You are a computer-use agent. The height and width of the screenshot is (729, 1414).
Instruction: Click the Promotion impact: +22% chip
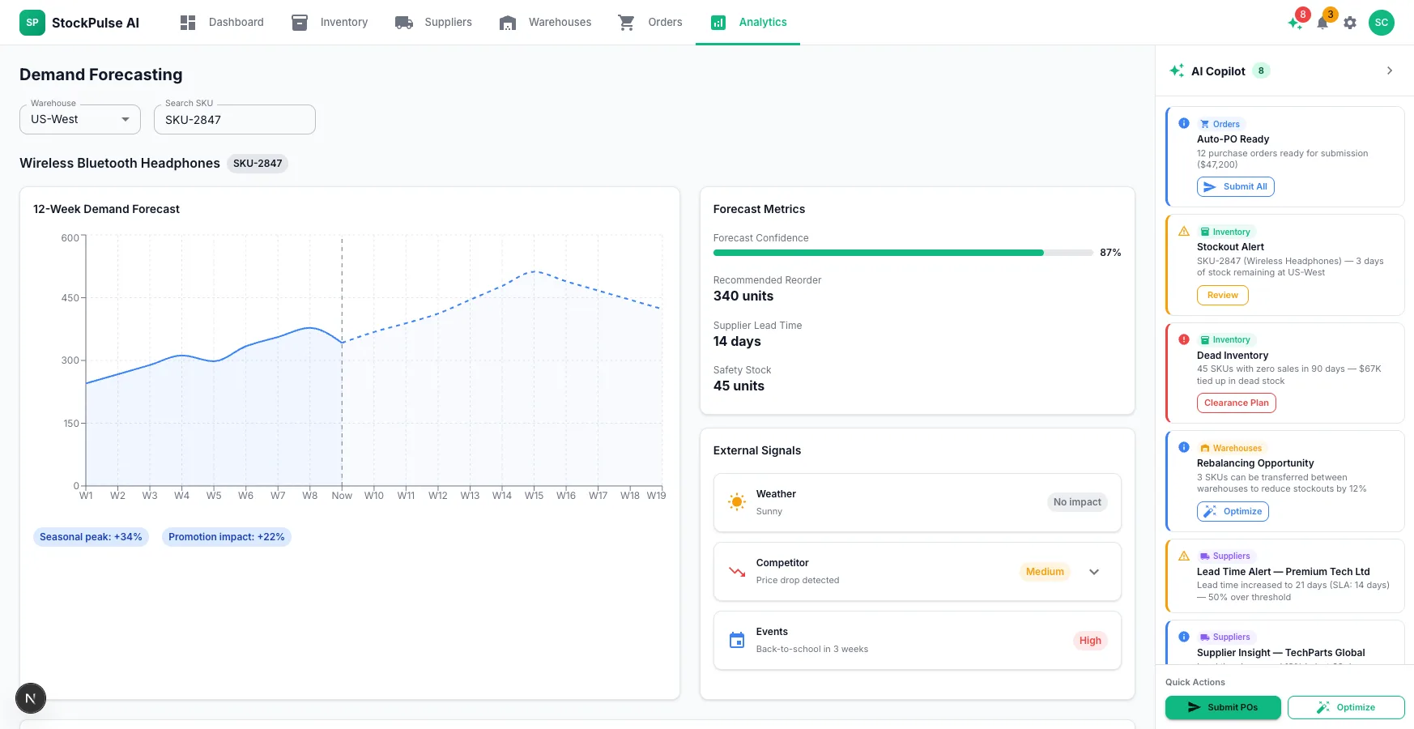click(x=227, y=537)
